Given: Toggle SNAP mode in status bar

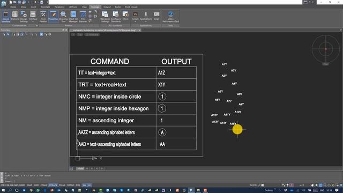Looking at the screenshot, I should coord(29,185).
